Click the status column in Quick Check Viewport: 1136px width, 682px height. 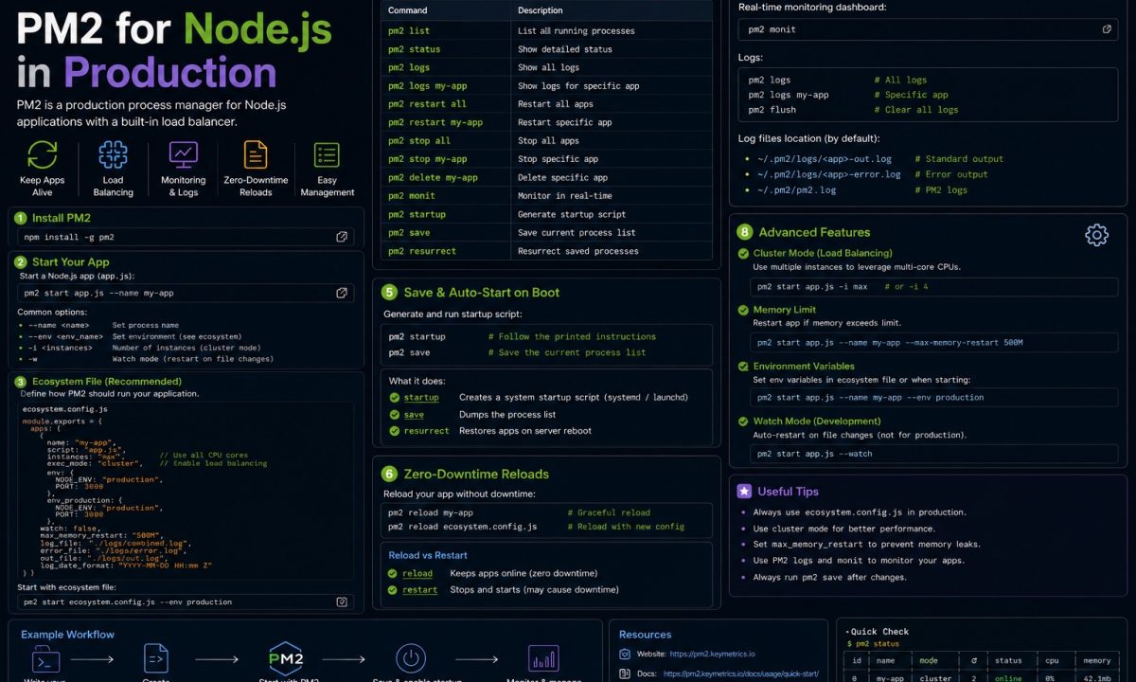pos(1008,660)
